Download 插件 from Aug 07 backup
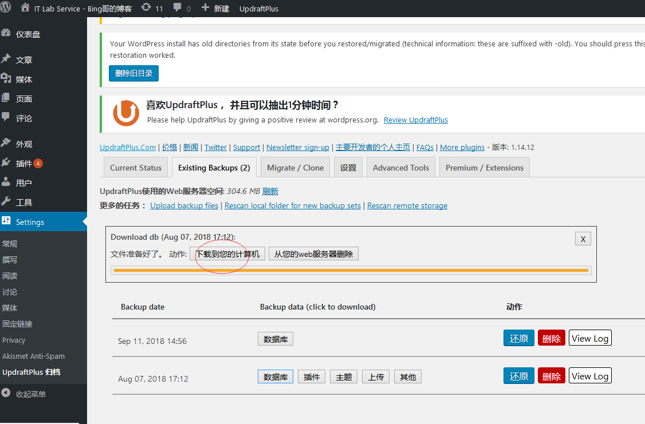 [x=312, y=377]
